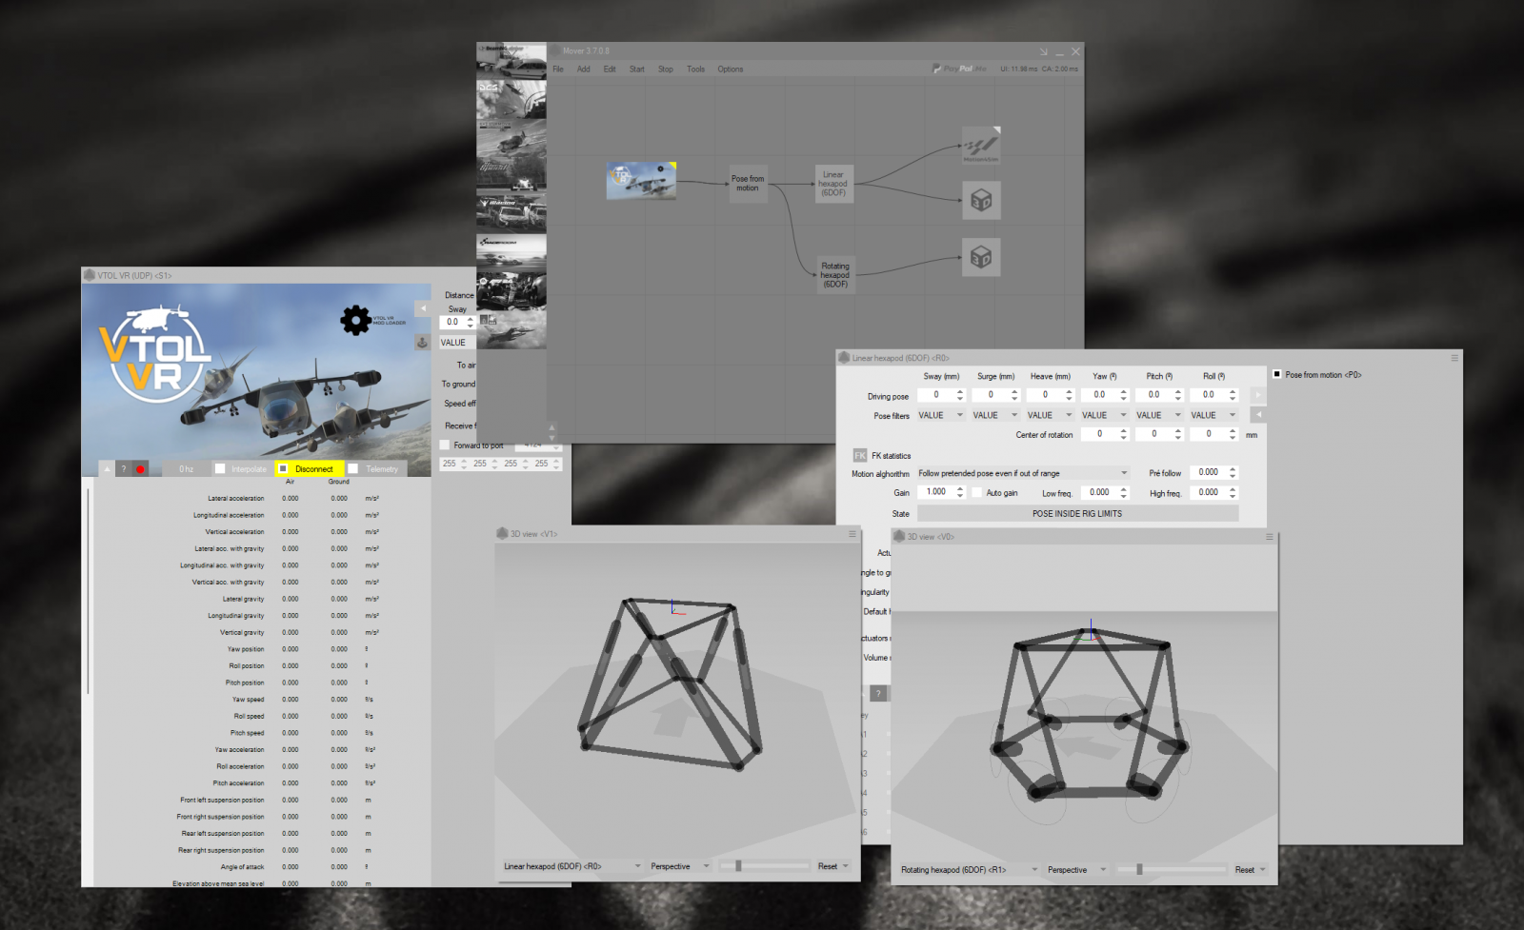Click the Motion4Sim output node in Mover
The height and width of the screenshot is (930, 1524).
point(980,146)
